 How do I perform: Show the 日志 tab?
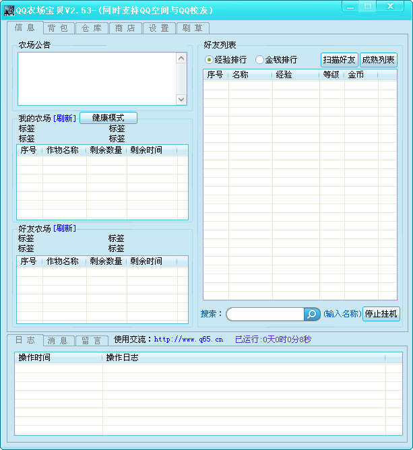click(x=25, y=340)
